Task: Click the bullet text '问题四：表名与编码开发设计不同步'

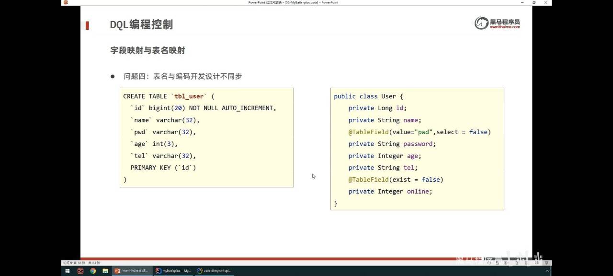Action: (x=183, y=76)
